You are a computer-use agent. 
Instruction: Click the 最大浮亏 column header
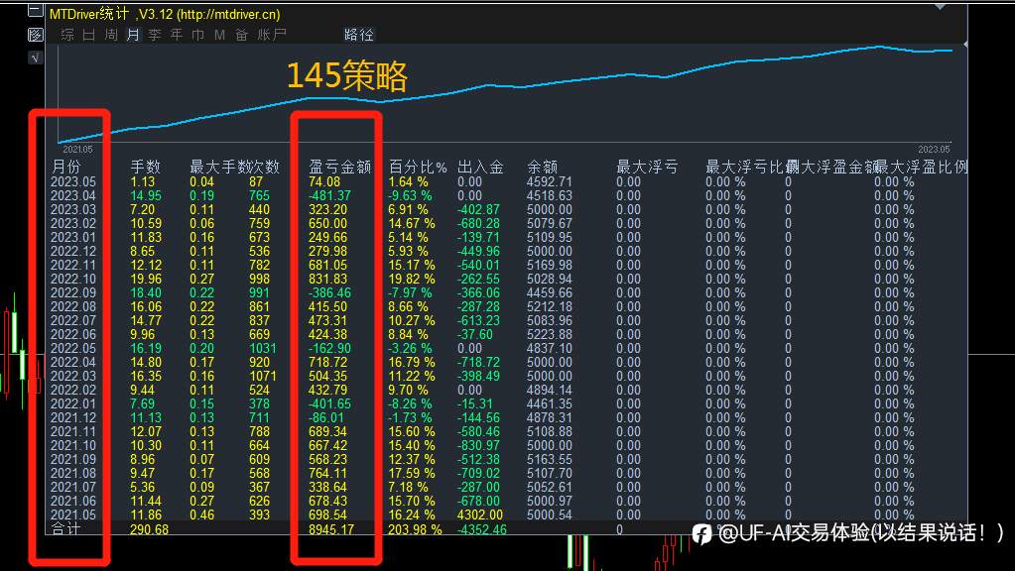(647, 167)
